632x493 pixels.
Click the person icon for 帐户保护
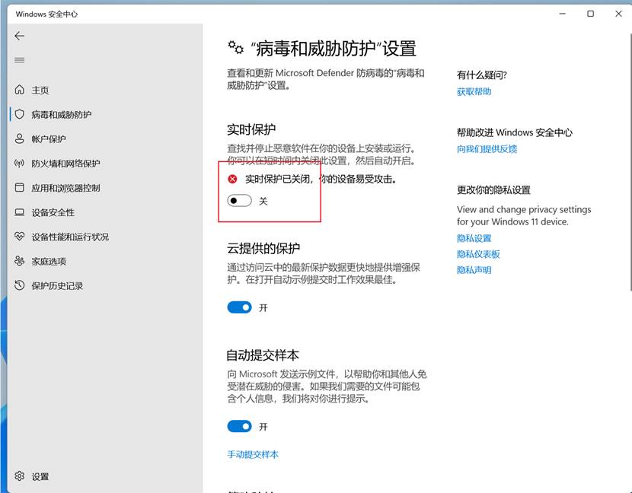coord(19,138)
